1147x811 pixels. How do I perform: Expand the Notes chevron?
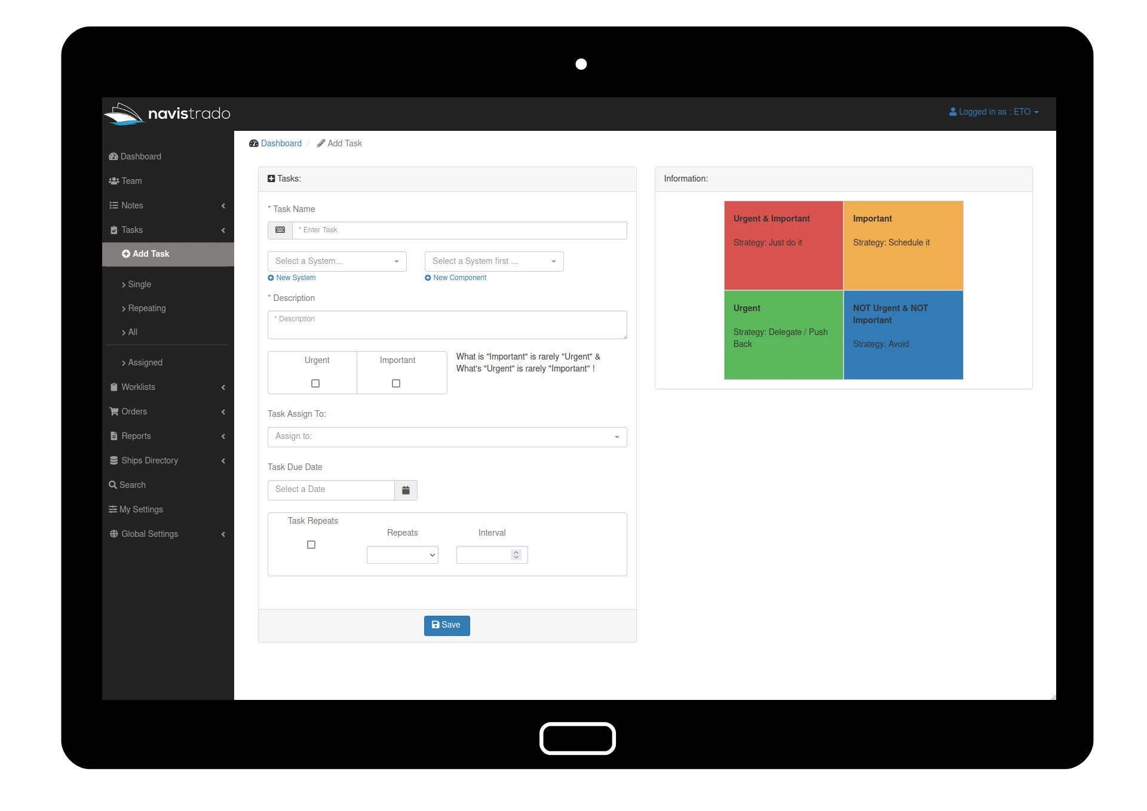223,205
